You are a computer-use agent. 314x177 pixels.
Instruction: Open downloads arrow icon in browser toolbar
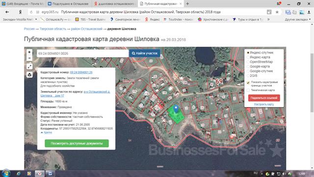coord(309,12)
